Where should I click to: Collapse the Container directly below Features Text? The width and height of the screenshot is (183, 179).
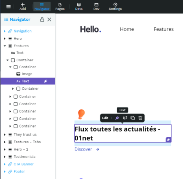pos(7,60)
